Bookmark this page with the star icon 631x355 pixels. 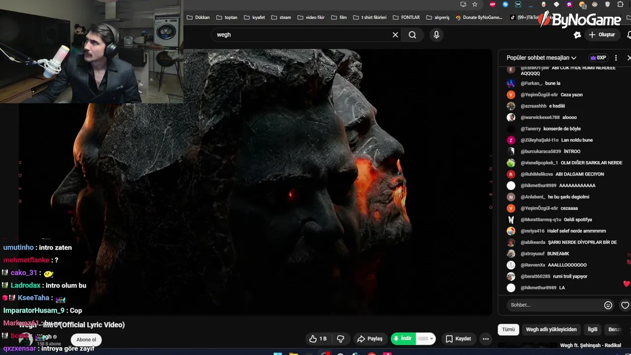click(x=475, y=4)
